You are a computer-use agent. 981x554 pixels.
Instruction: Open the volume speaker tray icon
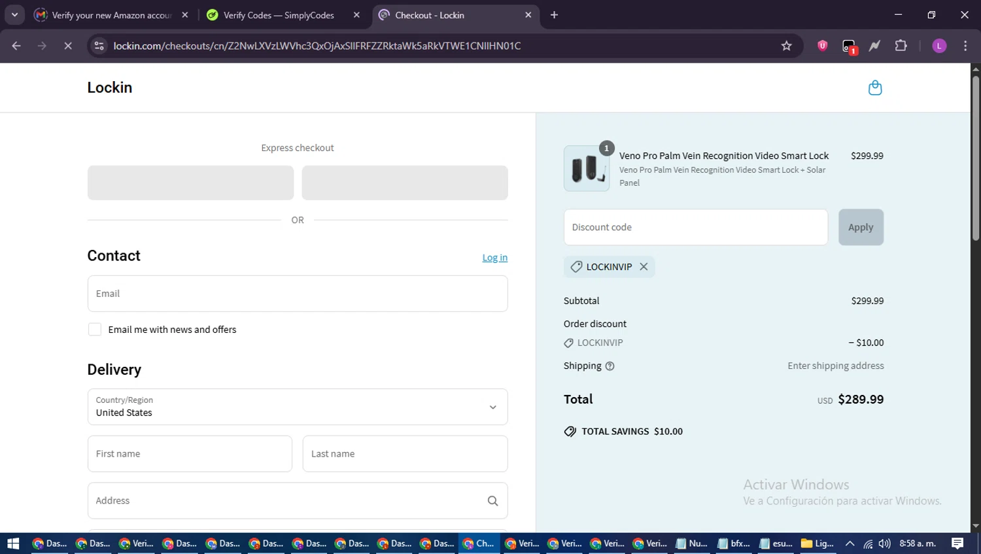click(x=885, y=544)
